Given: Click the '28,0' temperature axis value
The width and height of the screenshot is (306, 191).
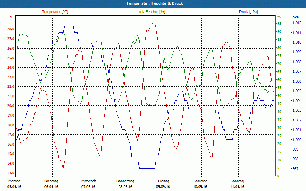Looking at the screenshot, I should click(x=11, y=29).
